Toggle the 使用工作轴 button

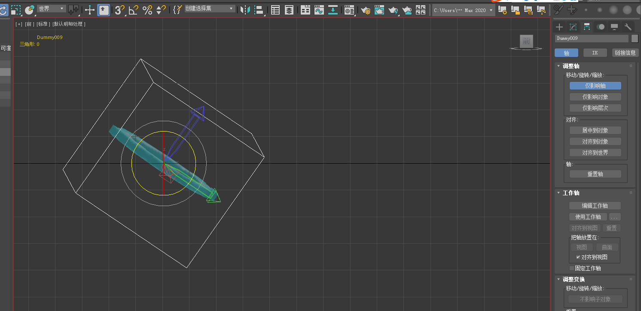tap(588, 217)
